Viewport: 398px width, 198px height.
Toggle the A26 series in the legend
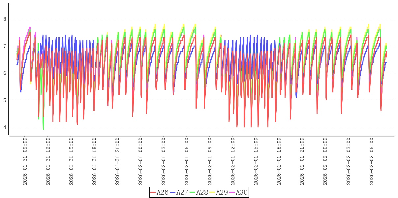pyautogui.click(x=162, y=192)
